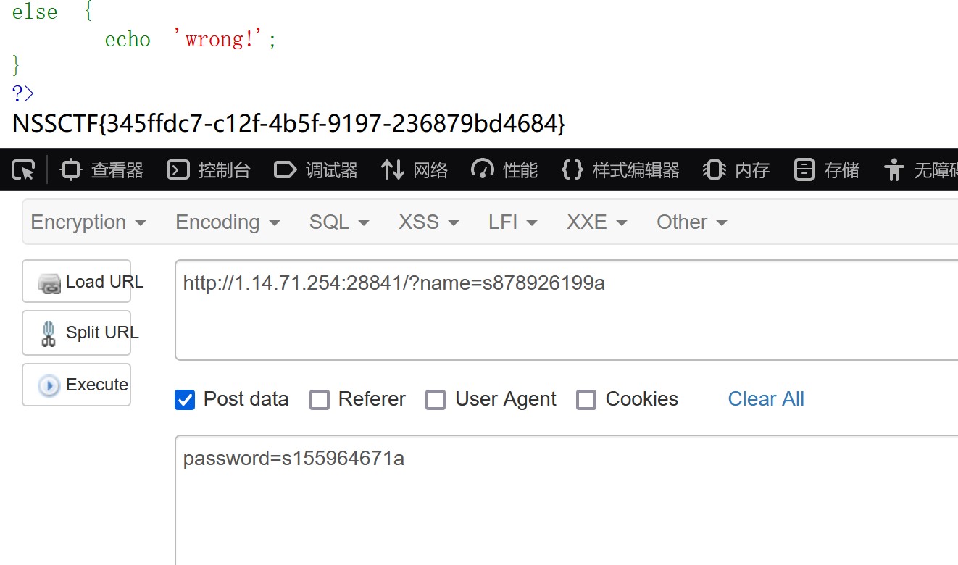Click the Clear All link
958x565 pixels.
pyautogui.click(x=766, y=399)
